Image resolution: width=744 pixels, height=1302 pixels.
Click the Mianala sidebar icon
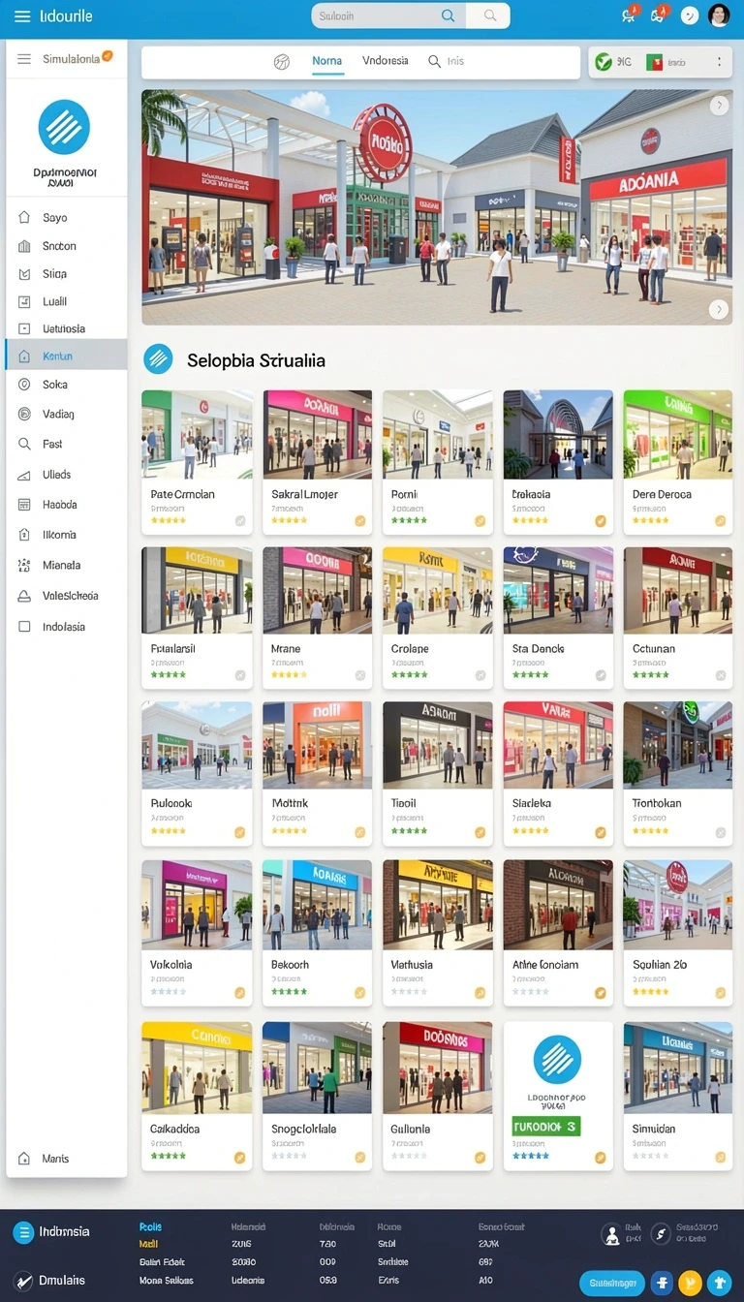[x=24, y=565]
